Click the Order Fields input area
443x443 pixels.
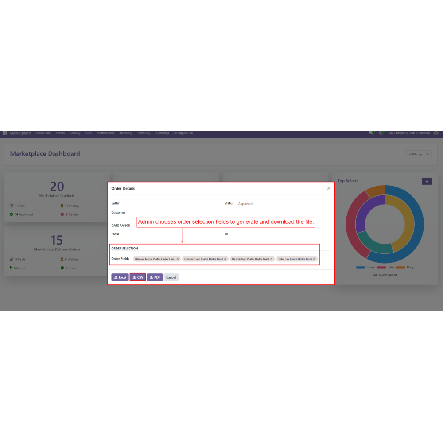click(x=323, y=259)
